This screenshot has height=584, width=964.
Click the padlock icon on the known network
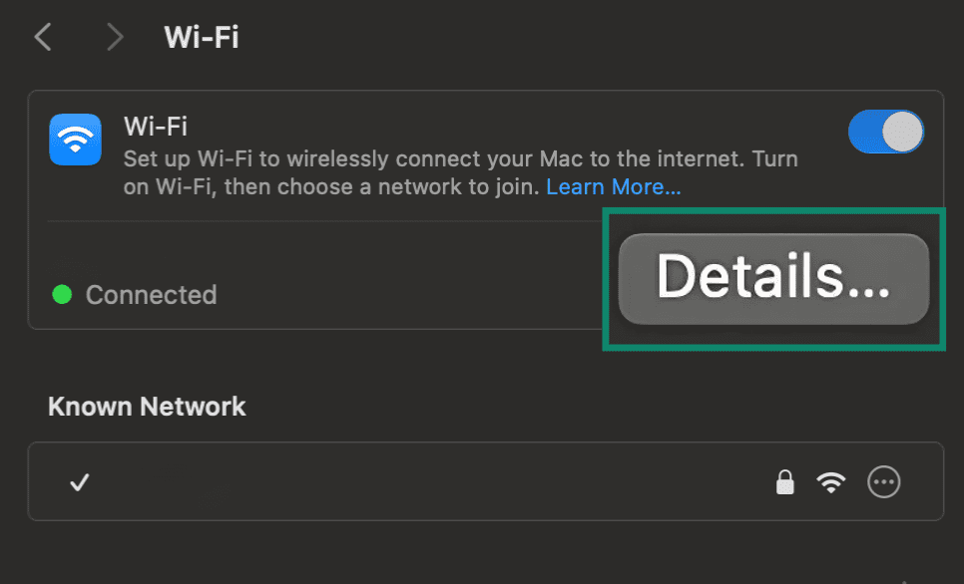(x=785, y=481)
